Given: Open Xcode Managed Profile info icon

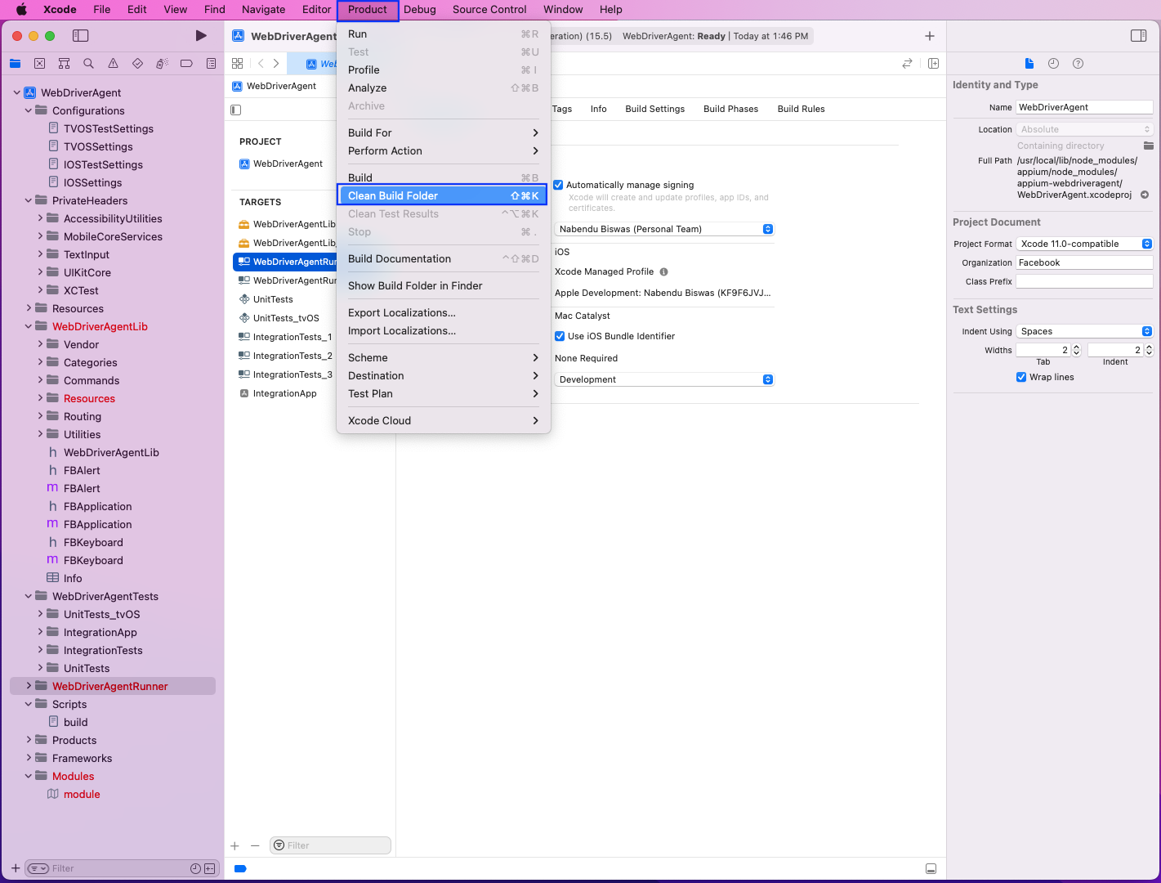Looking at the screenshot, I should click(663, 271).
